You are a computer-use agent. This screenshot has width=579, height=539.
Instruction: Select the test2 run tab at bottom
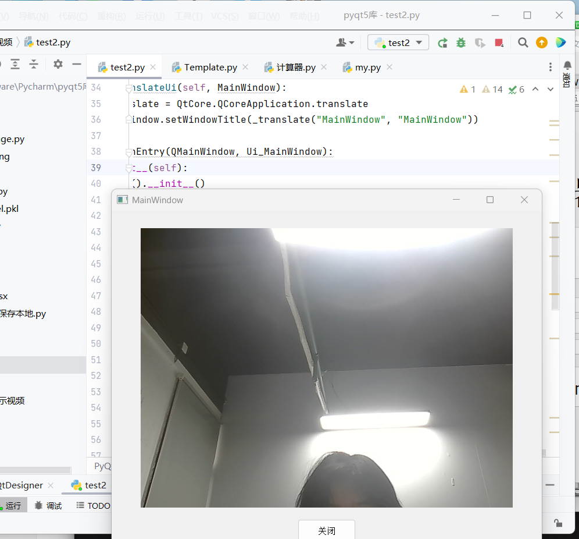tap(88, 485)
